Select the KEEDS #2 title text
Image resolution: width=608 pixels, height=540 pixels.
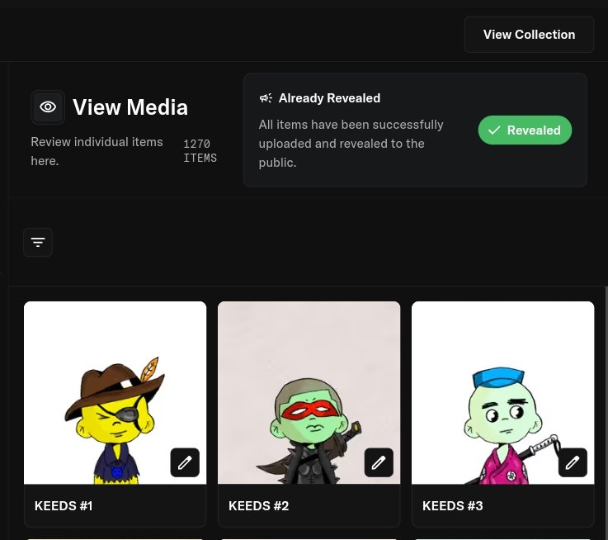pyautogui.click(x=259, y=506)
